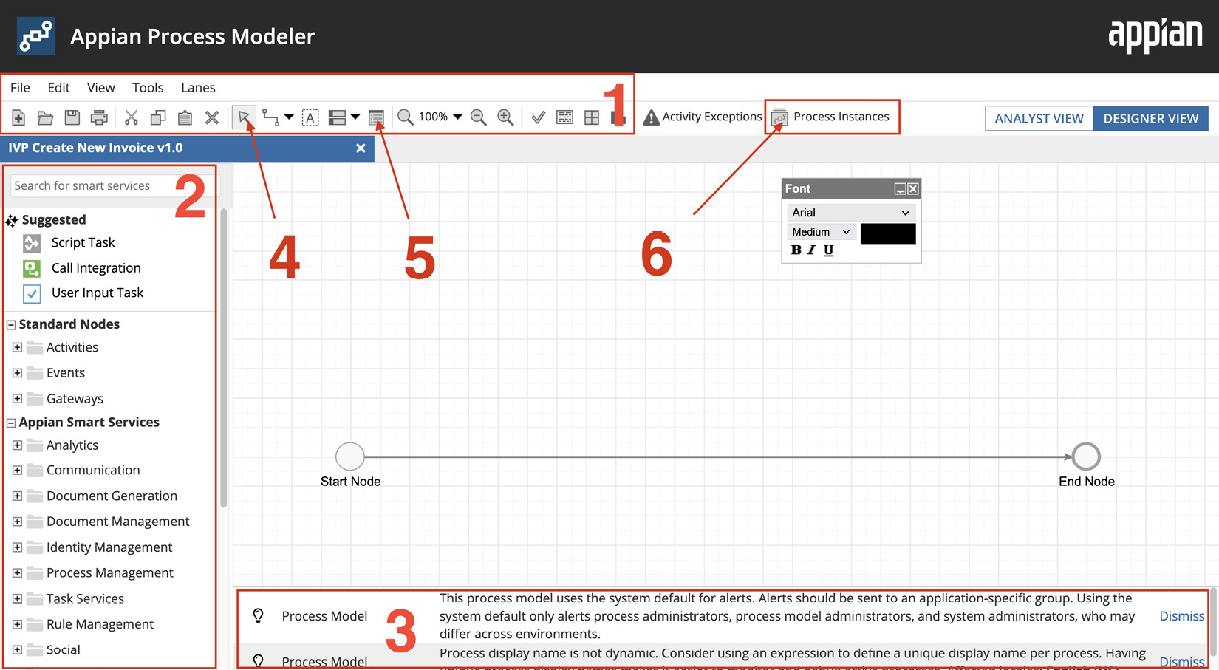Click the four-pane layout icon
The height and width of the screenshot is (670, 1219).
click(592, 117)
